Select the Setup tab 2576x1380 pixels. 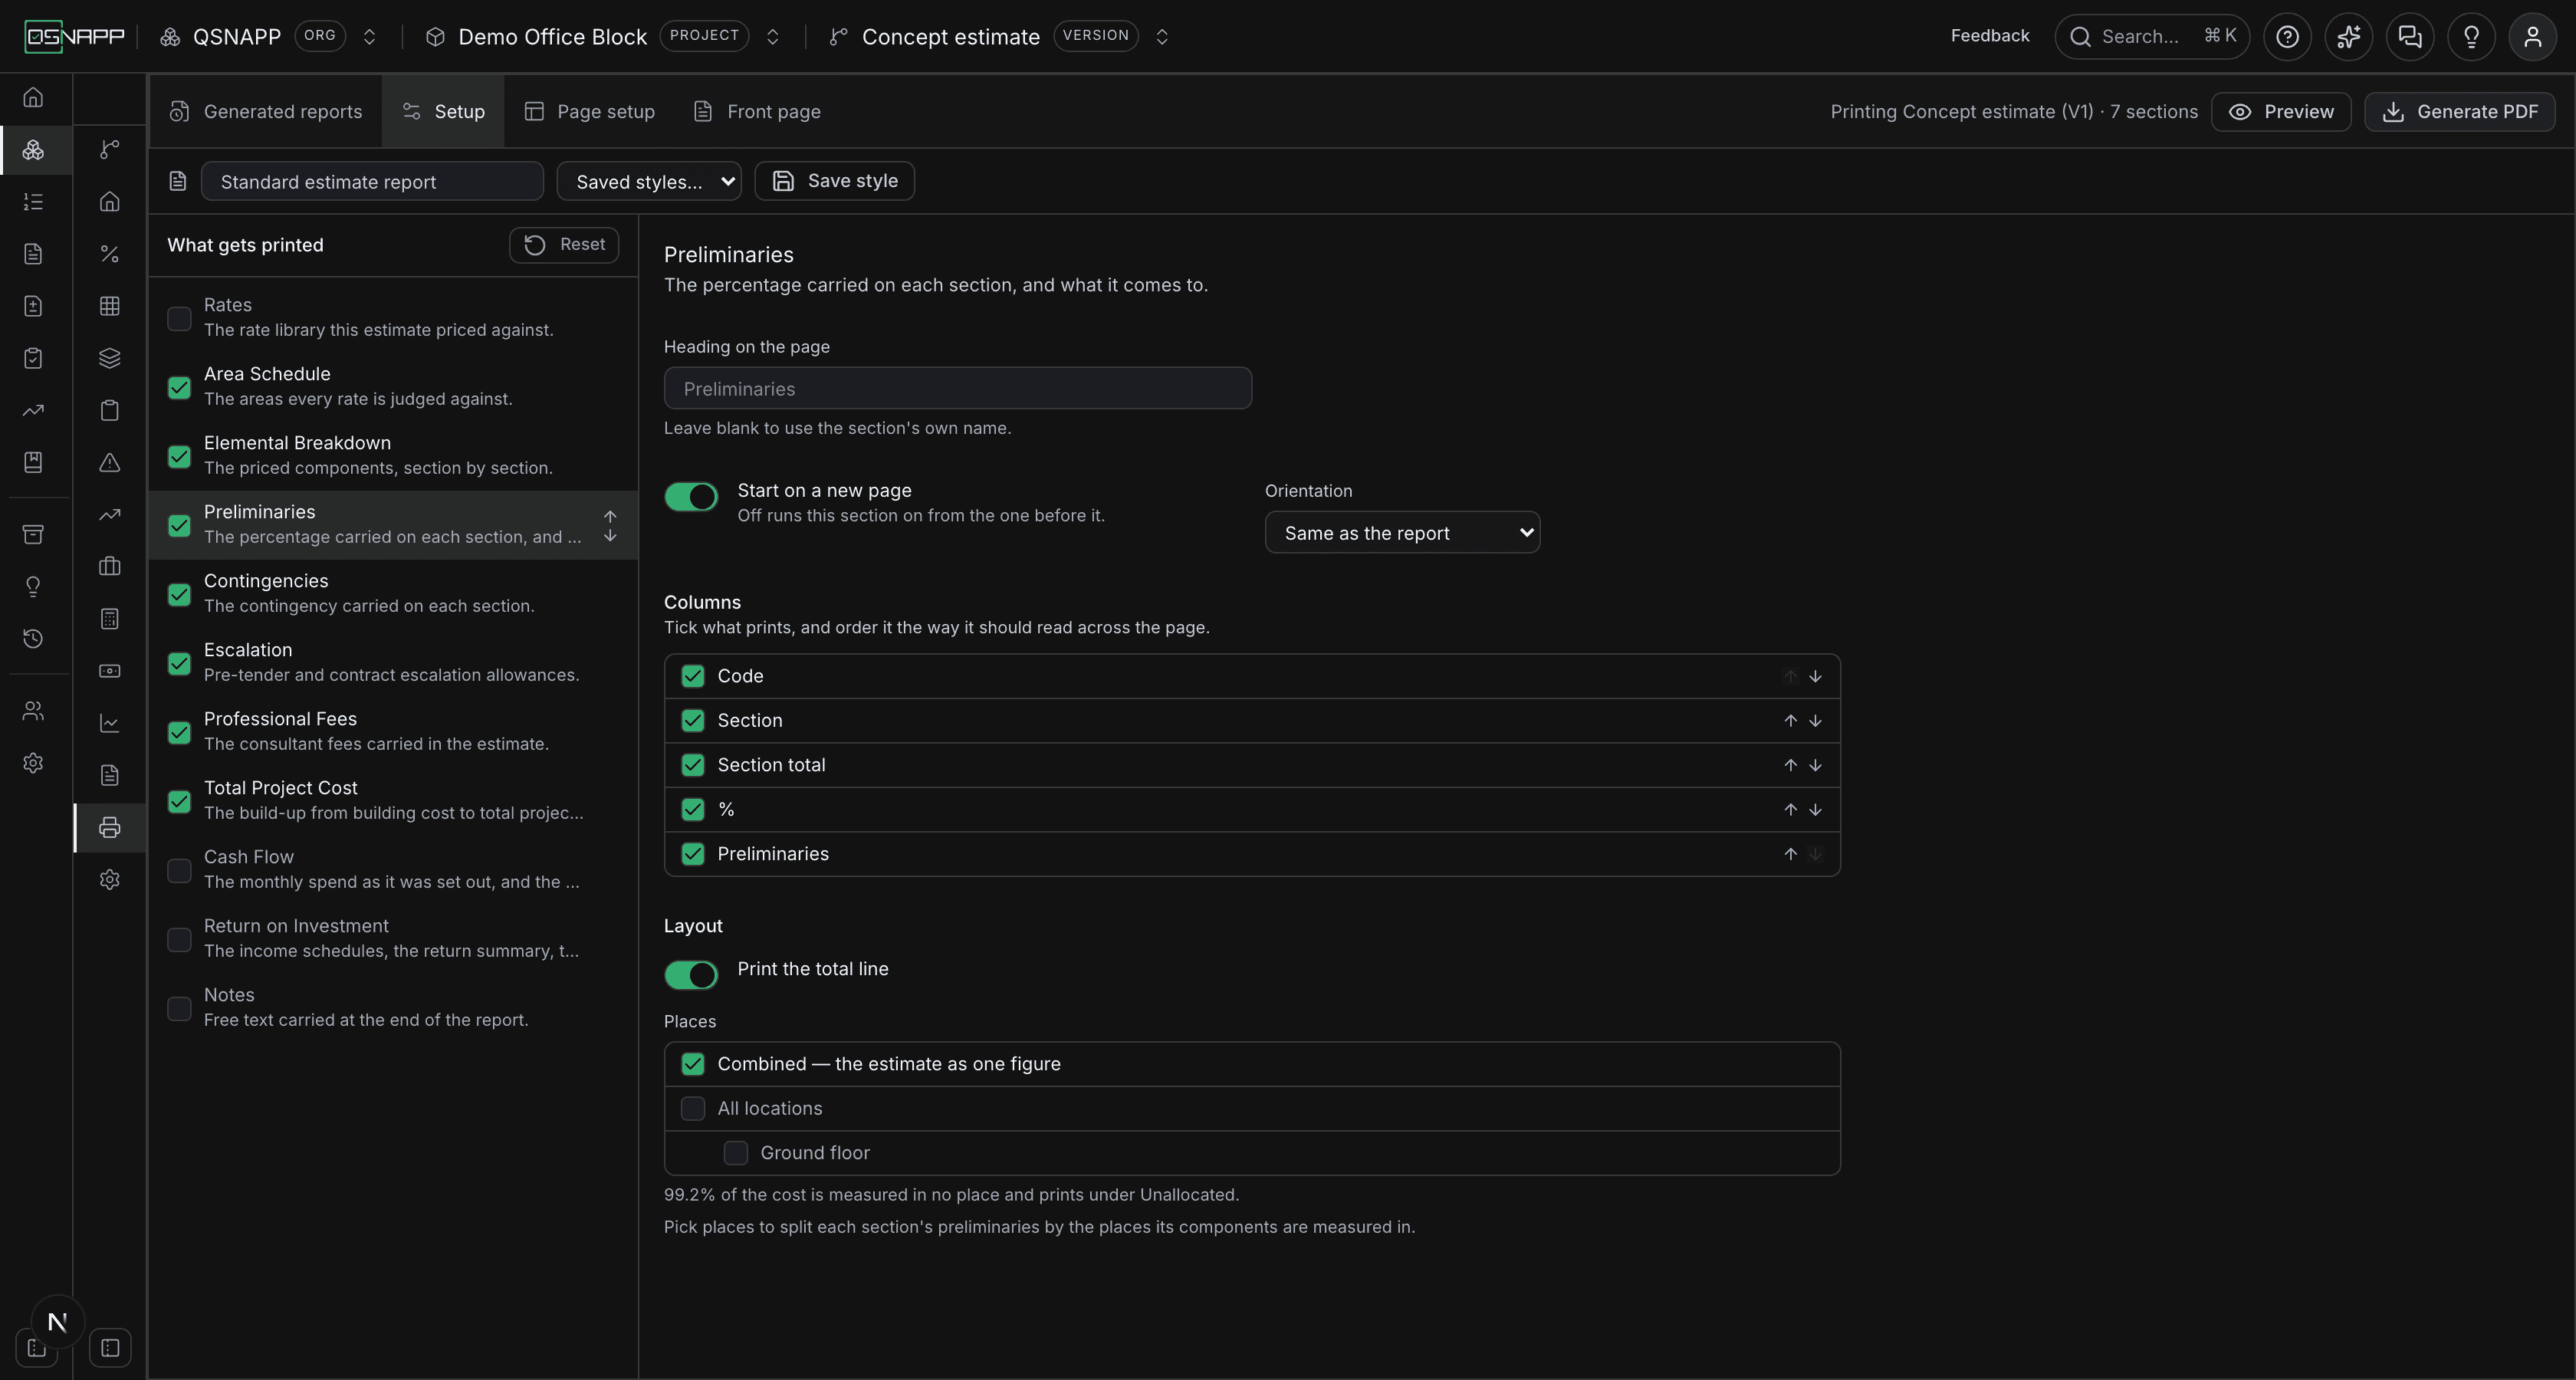pos(443,111)
